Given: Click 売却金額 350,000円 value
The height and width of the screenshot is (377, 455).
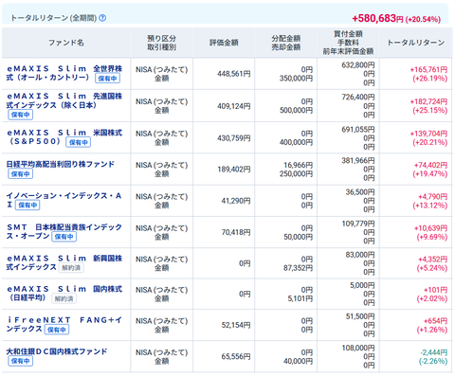Looking at the screenshot, I should [296, 79].
